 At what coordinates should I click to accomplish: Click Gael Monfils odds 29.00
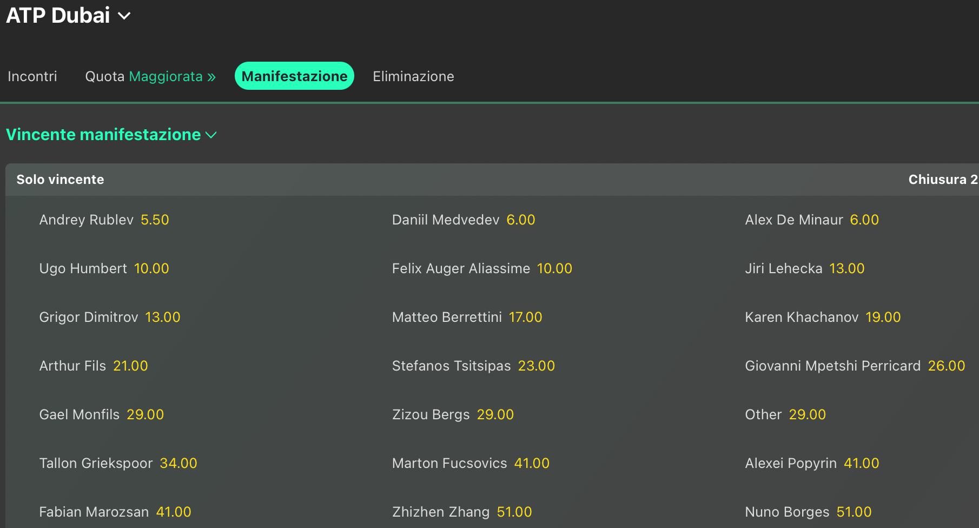pyautogui.click(x=145, y=414)
